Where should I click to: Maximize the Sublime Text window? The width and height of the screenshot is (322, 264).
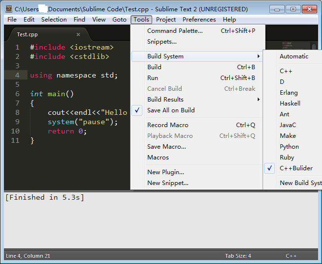[x=293, y=9]
